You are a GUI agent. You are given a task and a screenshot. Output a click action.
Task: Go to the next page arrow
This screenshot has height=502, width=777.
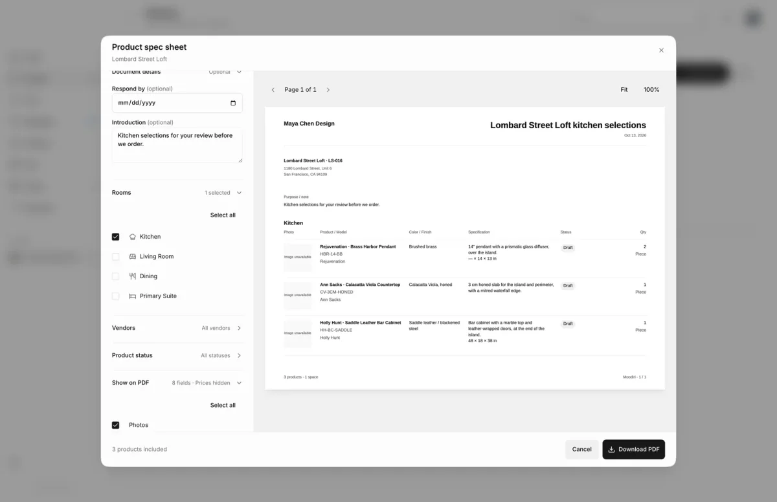[328, 90]
